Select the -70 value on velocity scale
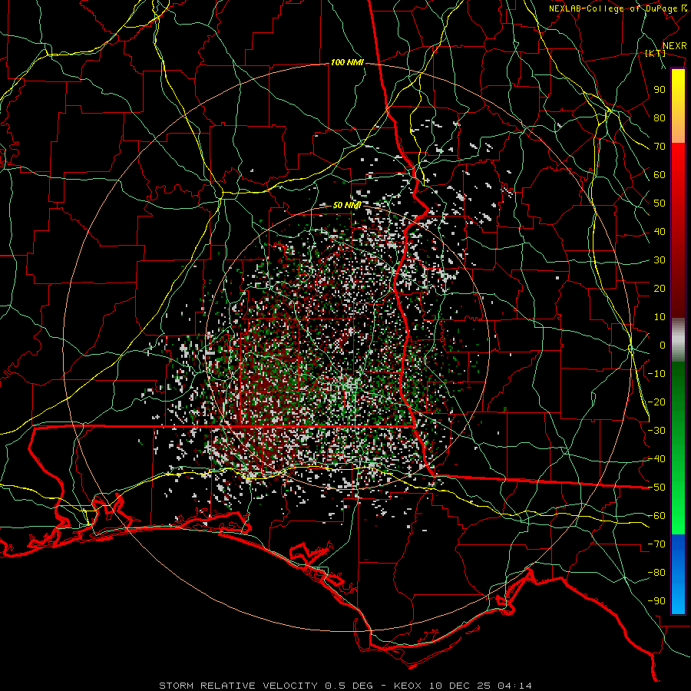This screenshot has height=691, width=691. (x=656, y=544)
